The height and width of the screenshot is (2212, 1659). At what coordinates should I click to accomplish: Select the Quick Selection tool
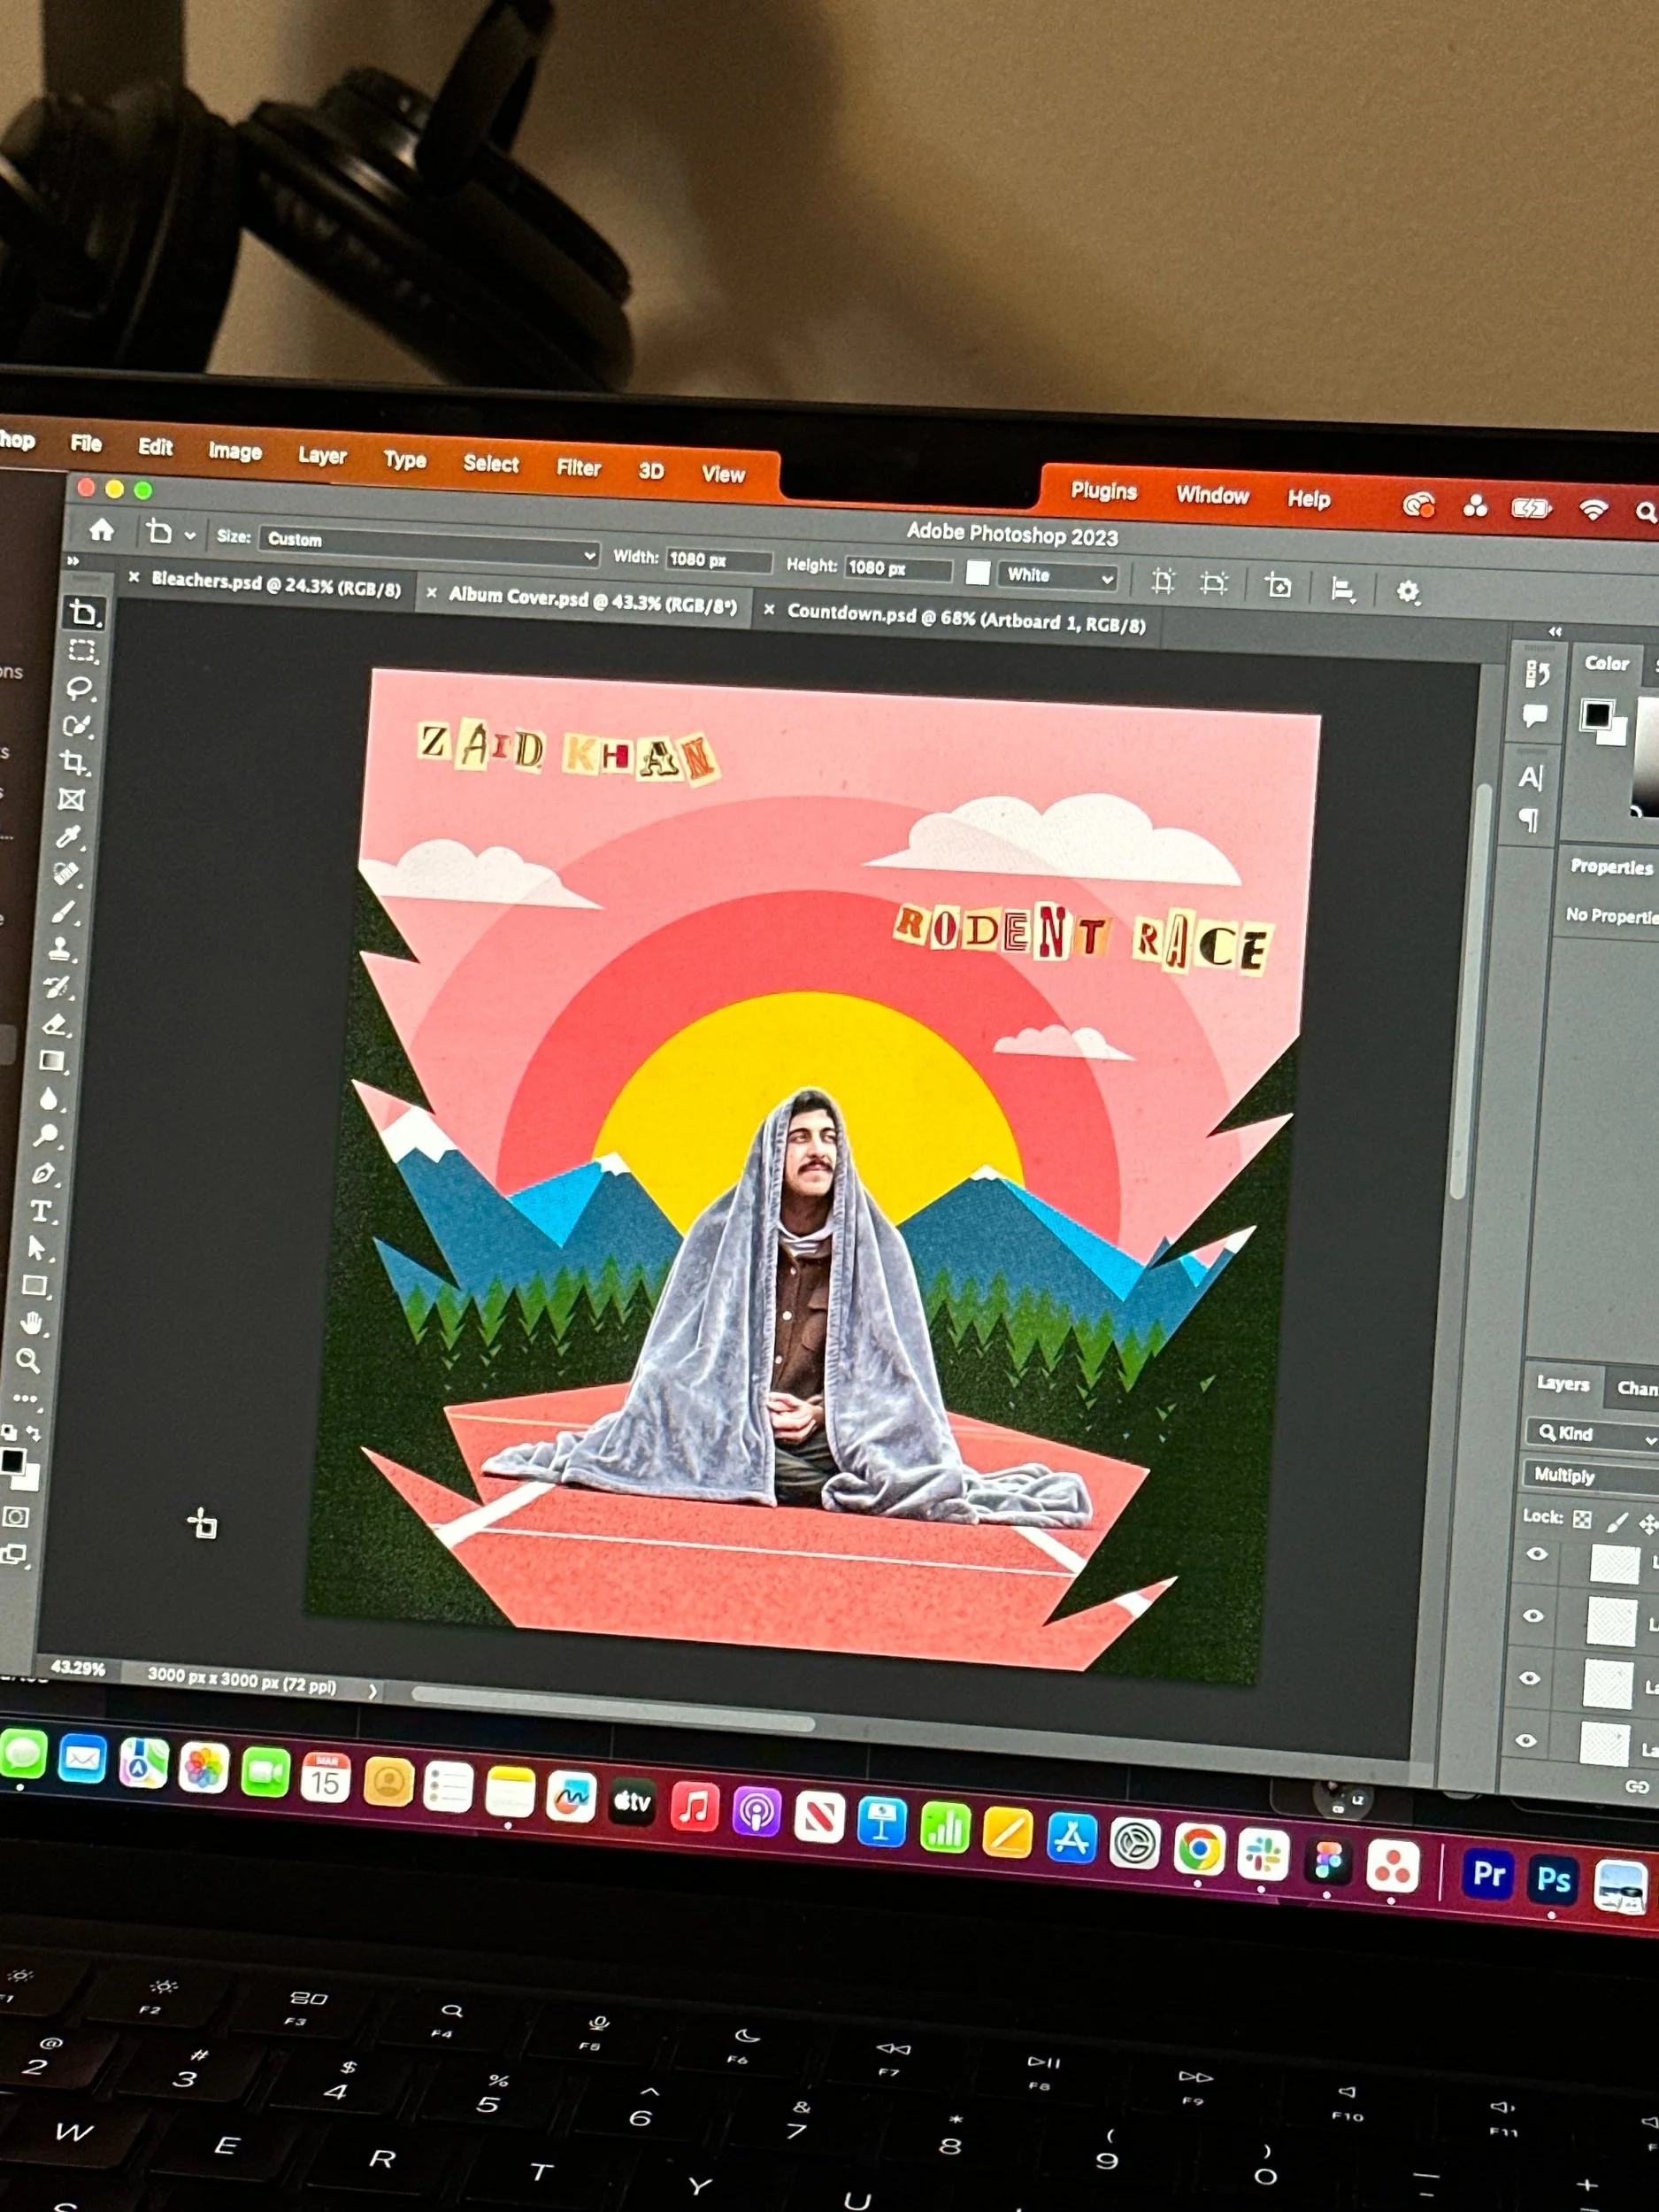77,726
